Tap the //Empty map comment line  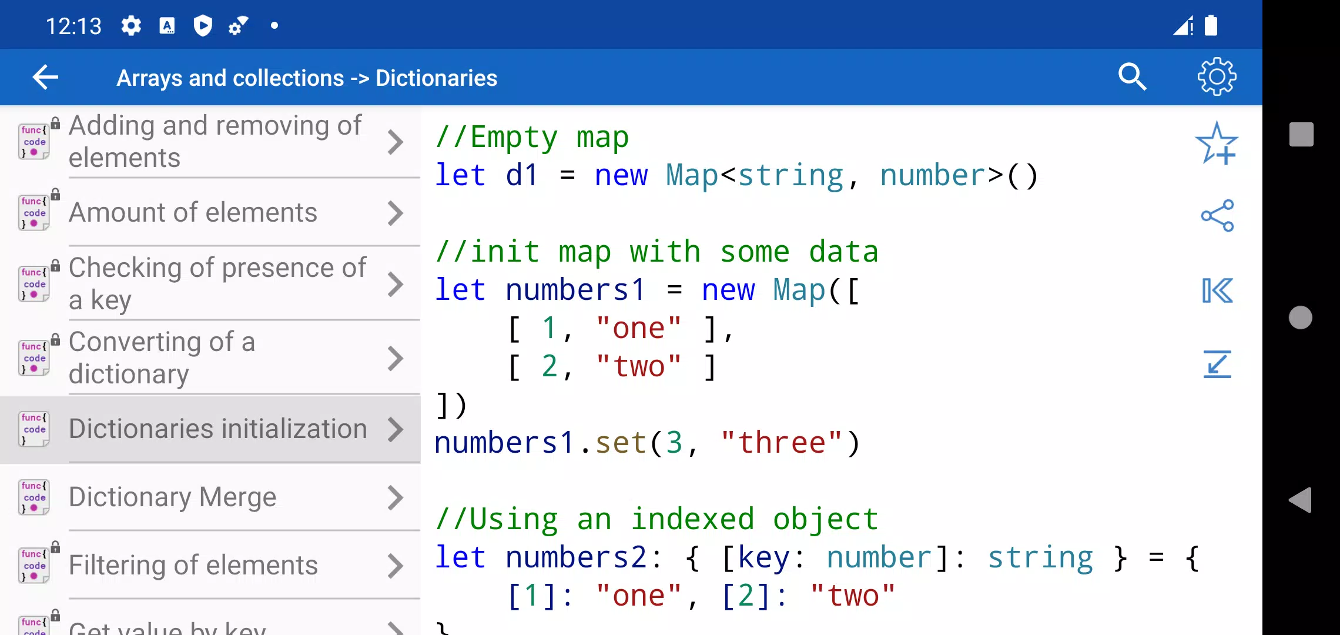532,138
